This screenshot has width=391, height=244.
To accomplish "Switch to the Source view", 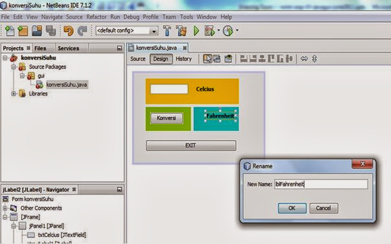I will pyautogui.click(x=138, y=59).
